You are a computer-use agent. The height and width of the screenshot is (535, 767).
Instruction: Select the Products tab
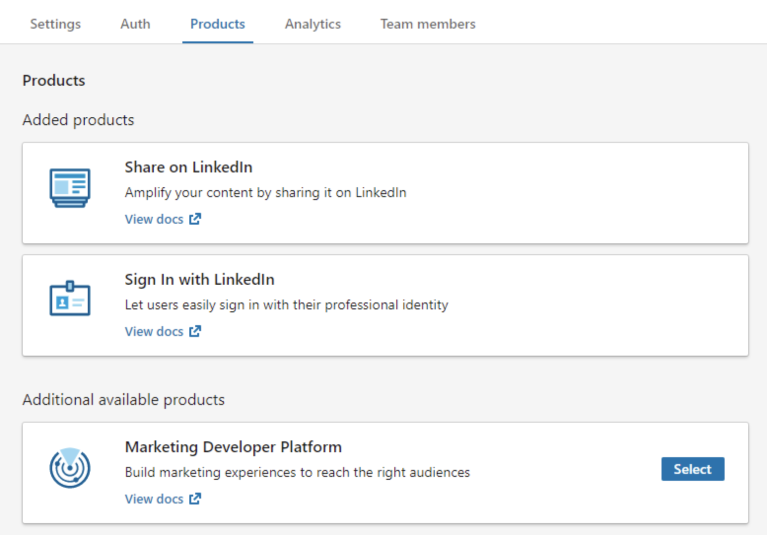pos(217,24)
